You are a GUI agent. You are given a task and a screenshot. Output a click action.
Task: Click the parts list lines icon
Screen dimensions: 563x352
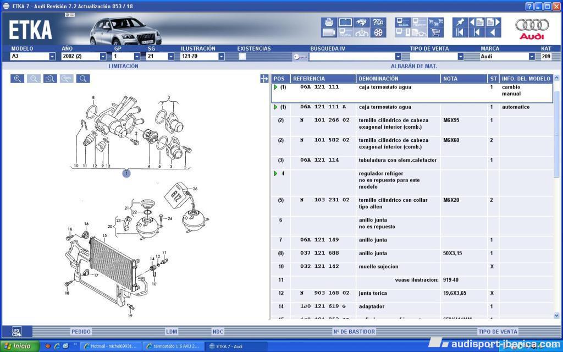pyautogui.click(x=329, y=32)
